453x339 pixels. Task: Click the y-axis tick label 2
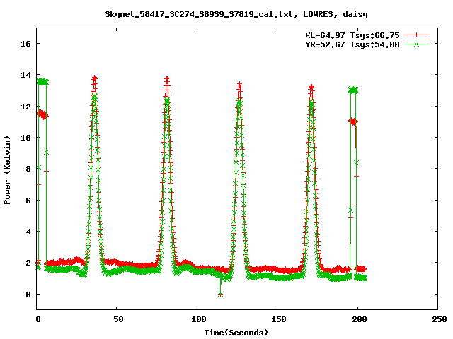click(28, 263)
